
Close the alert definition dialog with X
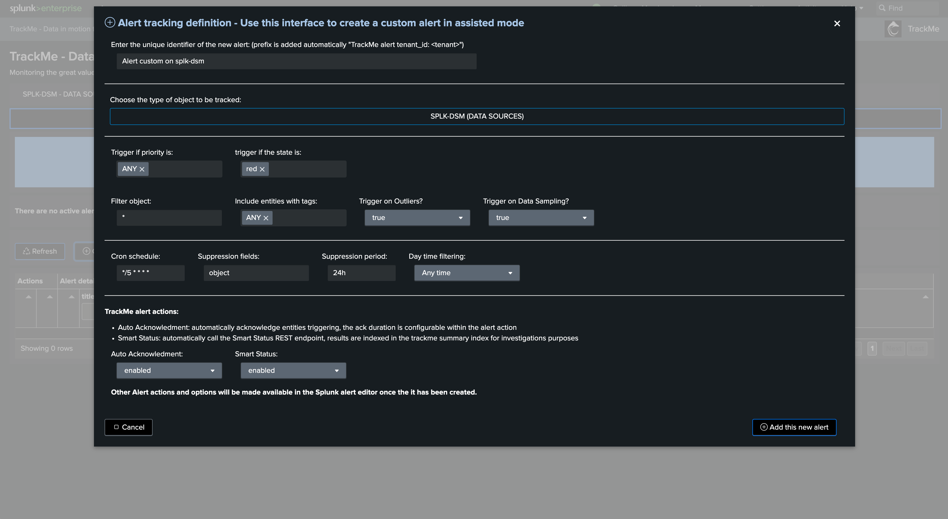point(837,24)
